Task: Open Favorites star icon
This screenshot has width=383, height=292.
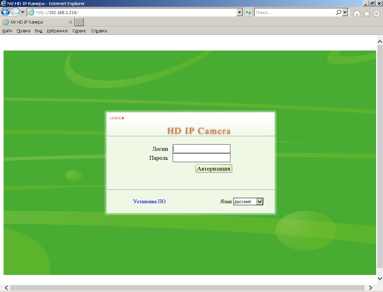Action: click(367, 13)
